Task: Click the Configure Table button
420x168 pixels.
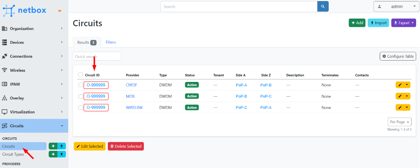Action: 398,56
